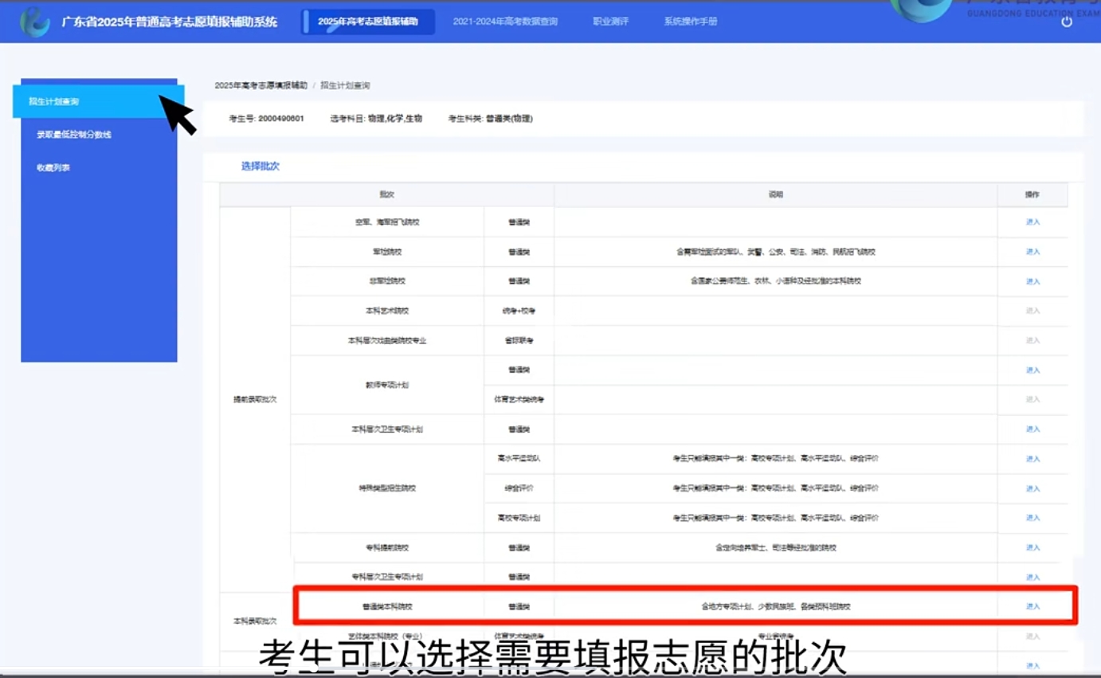Image resolution: width=1101 pixels, height=678 pixels.
Task: Click 进入 for 教师专项计划 普通类 row
Action: 1032,370
